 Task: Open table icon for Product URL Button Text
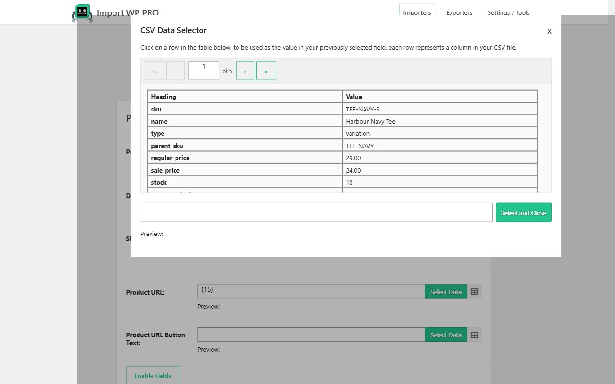(x=475, y=335)
